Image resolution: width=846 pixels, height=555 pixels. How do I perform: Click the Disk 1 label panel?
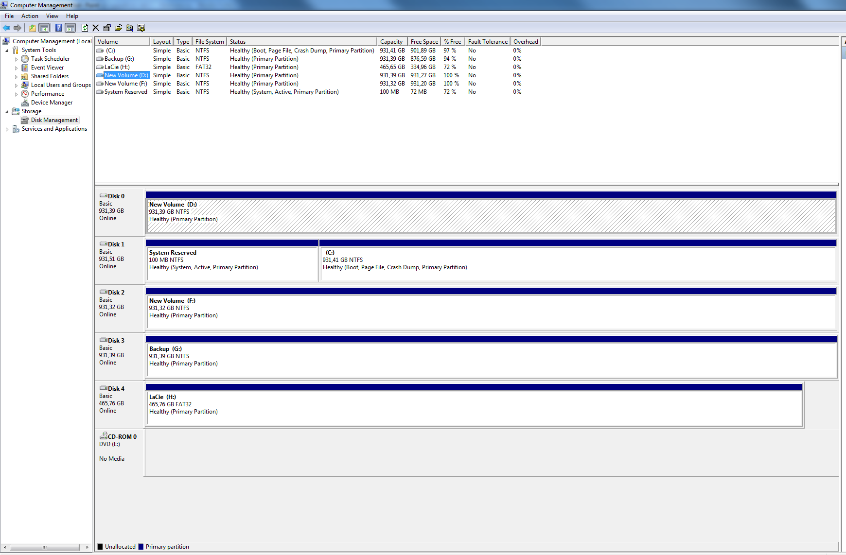120,260
